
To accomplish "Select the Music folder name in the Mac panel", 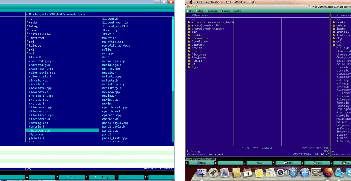I will click(196, 51).
